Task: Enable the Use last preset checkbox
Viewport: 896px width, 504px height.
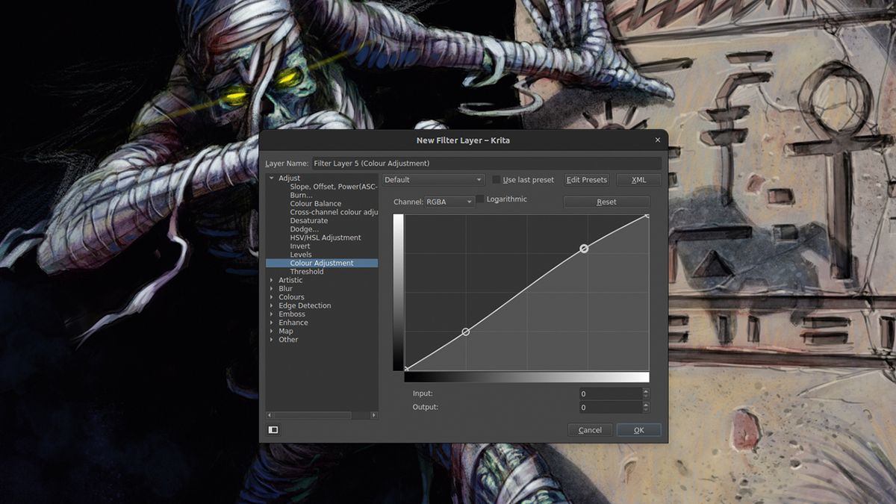Action: (497, 179)
